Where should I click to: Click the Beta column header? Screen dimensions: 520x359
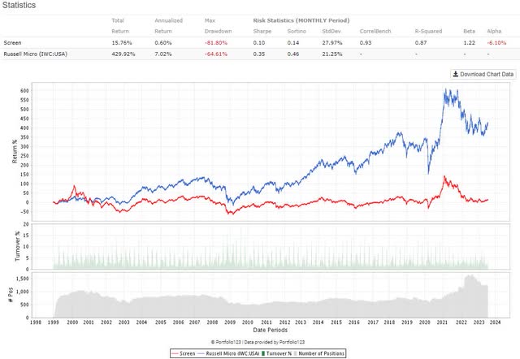470,31
